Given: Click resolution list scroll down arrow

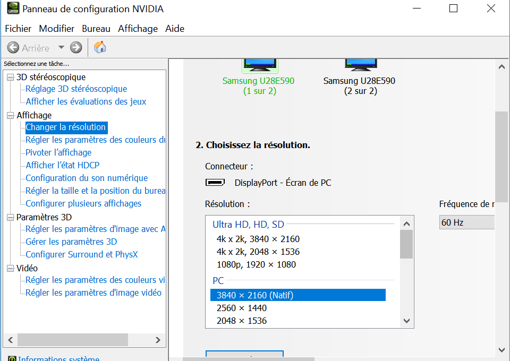Looking at the screenshot, I should [x=406, y=321].
